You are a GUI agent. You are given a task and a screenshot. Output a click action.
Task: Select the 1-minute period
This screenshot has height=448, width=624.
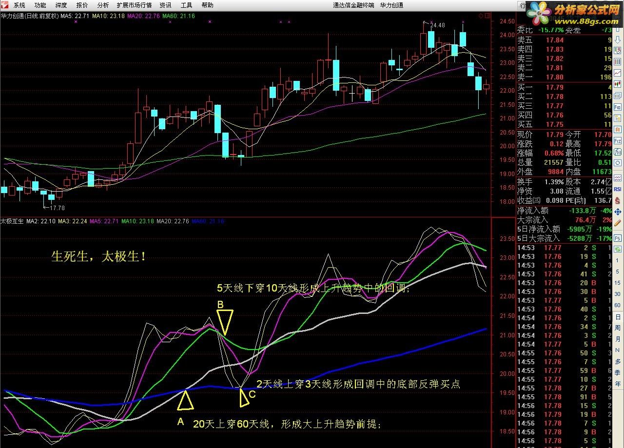pyautogui.click(x=617, y=261)
